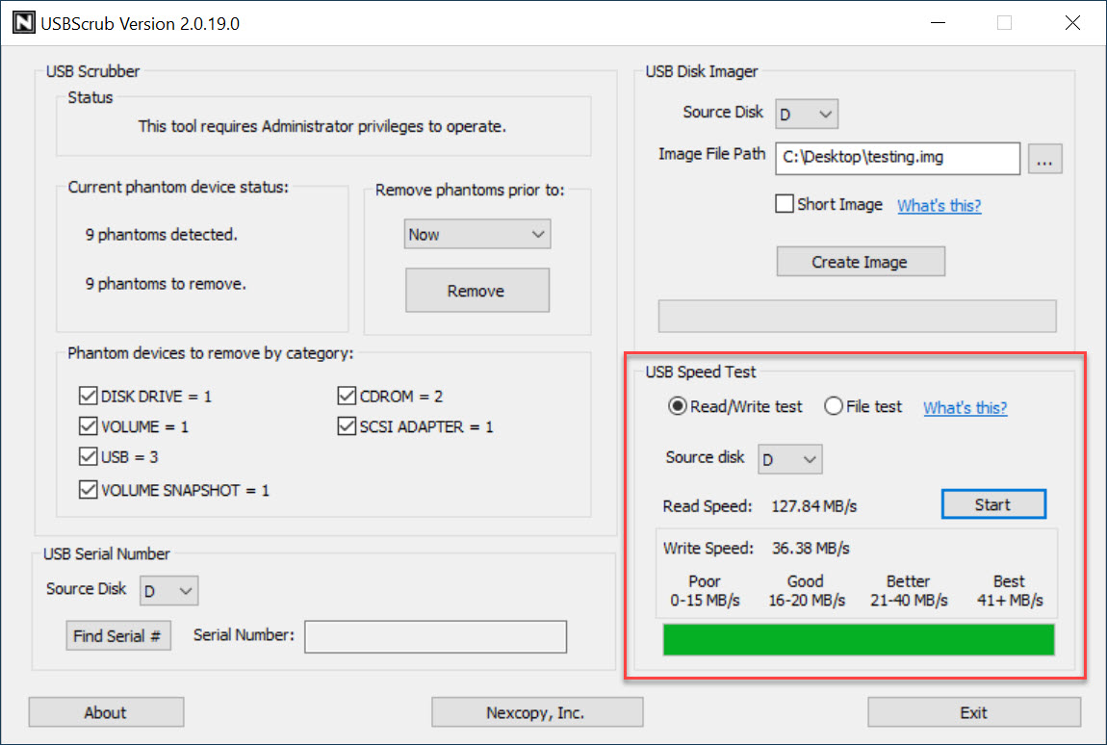Toggle the VOLUME SNAPSHOT checkbox
1107x745 pixels.
pos(87,490)
